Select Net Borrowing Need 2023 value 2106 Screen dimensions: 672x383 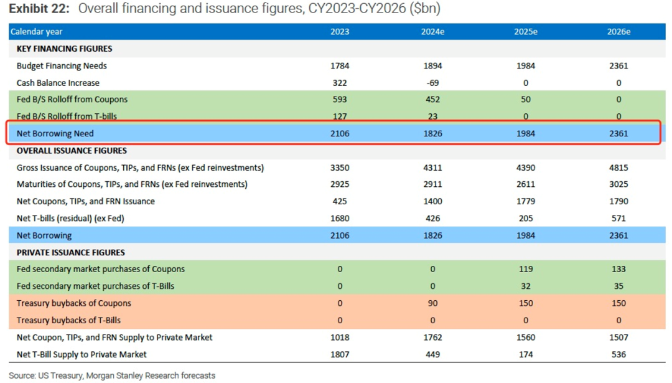pos(340,133)
